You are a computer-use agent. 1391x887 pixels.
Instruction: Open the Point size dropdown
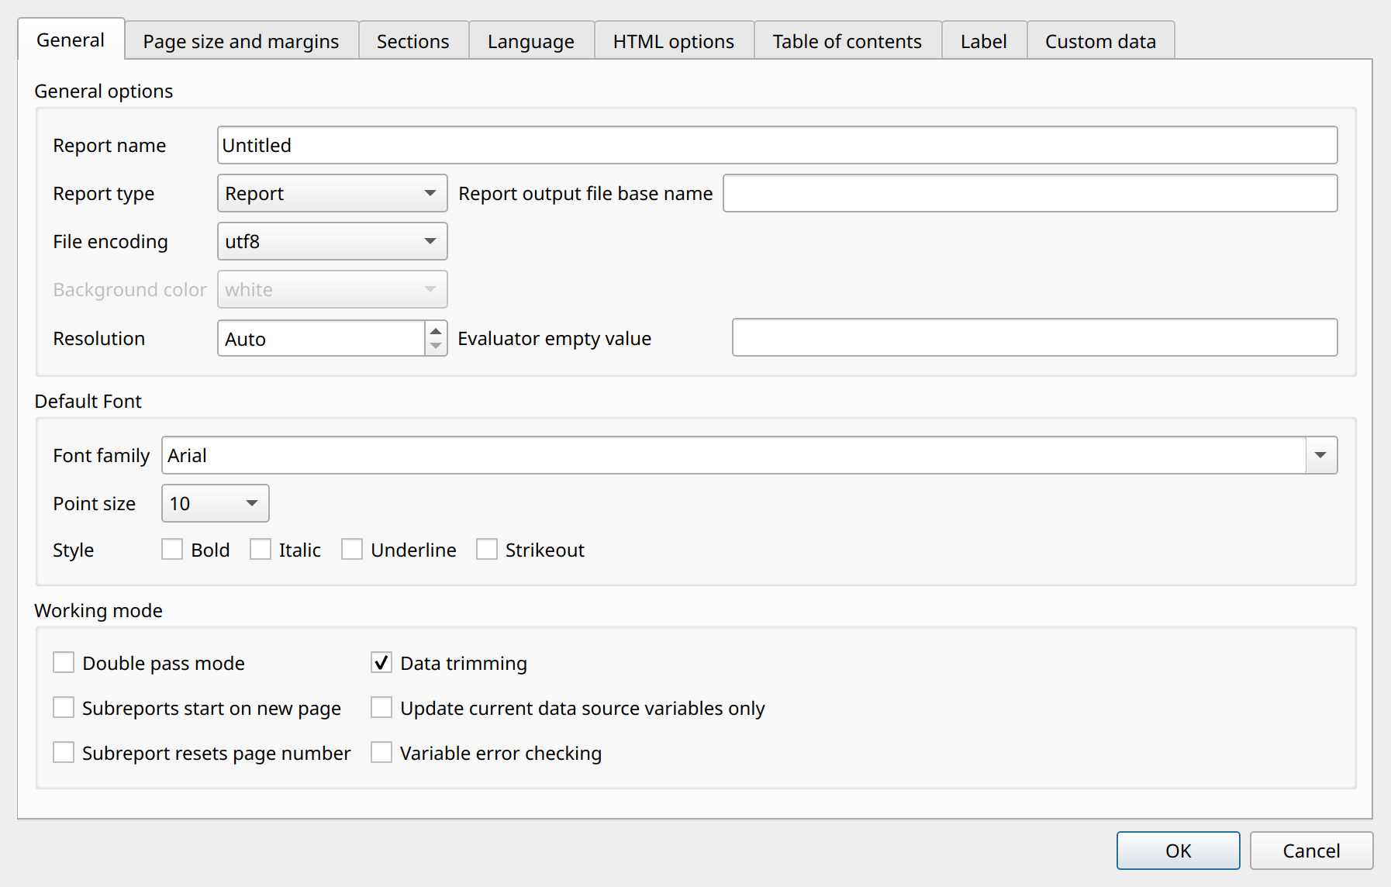pyautogui.click(x=215, y=503)
